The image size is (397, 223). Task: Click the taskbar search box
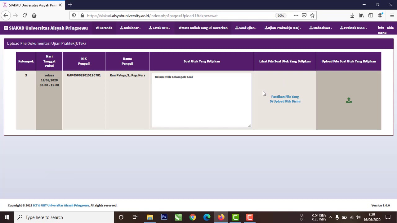point(64,217)
